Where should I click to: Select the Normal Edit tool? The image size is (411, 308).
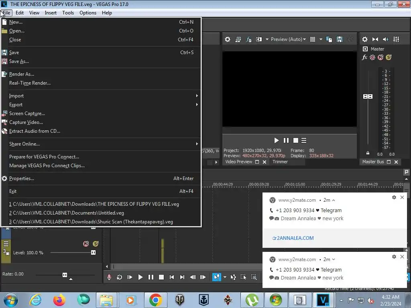216,277
